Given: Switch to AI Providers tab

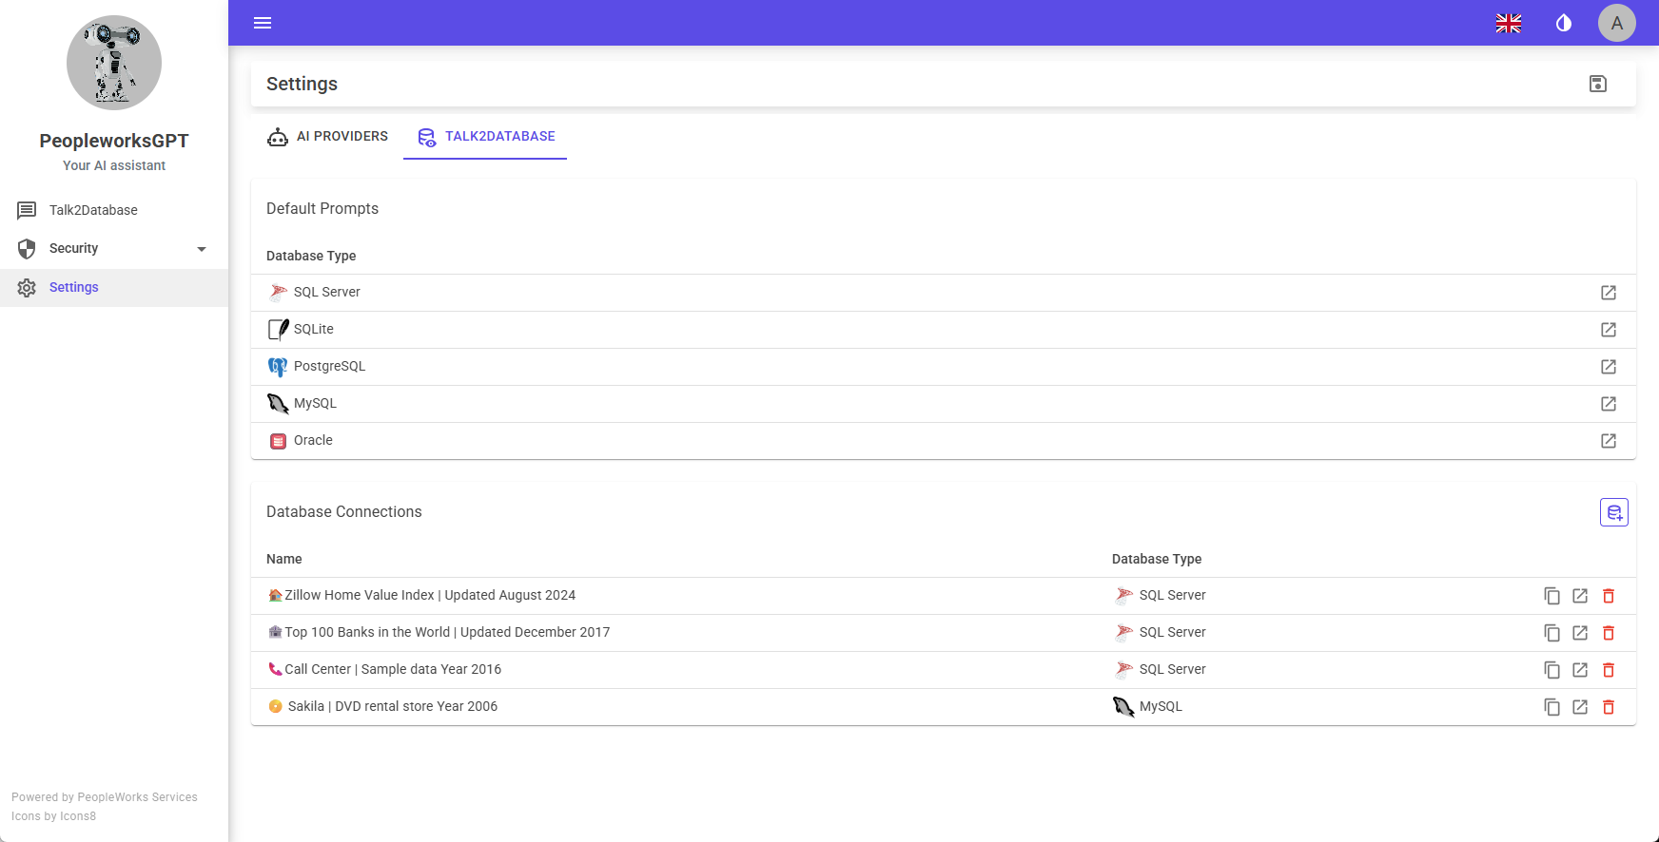Looking at the screenshot, I should click(x=328, y=136).
